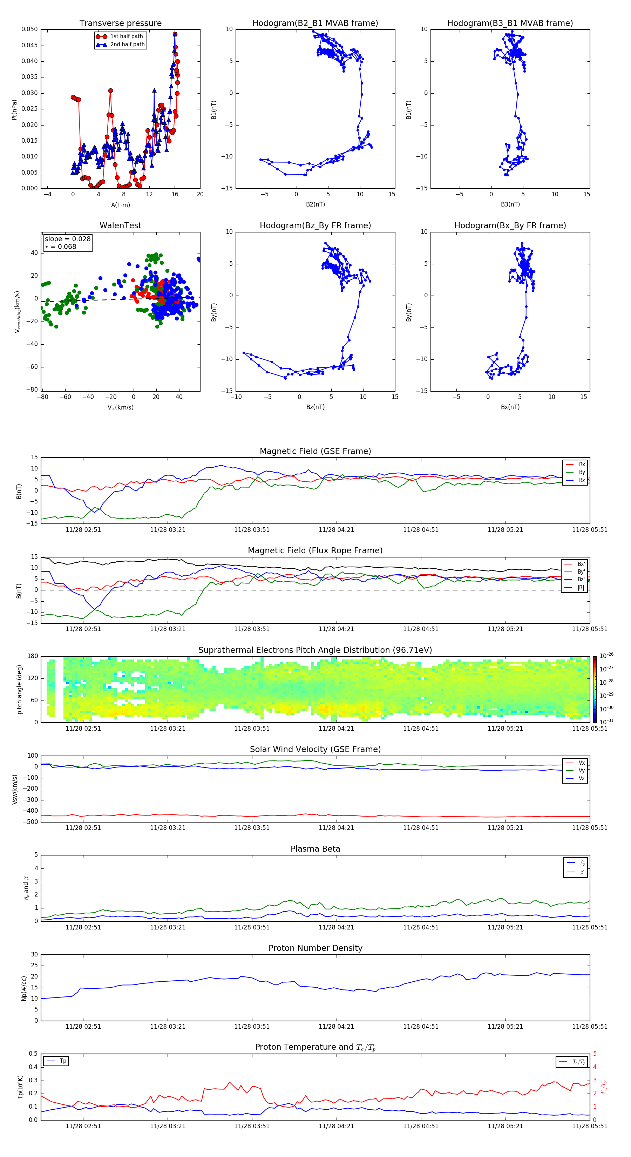Viewport: 631px width, 1157px height.
Task: Select the 'r = 0.068' annotation
Action: coord(61,246)
